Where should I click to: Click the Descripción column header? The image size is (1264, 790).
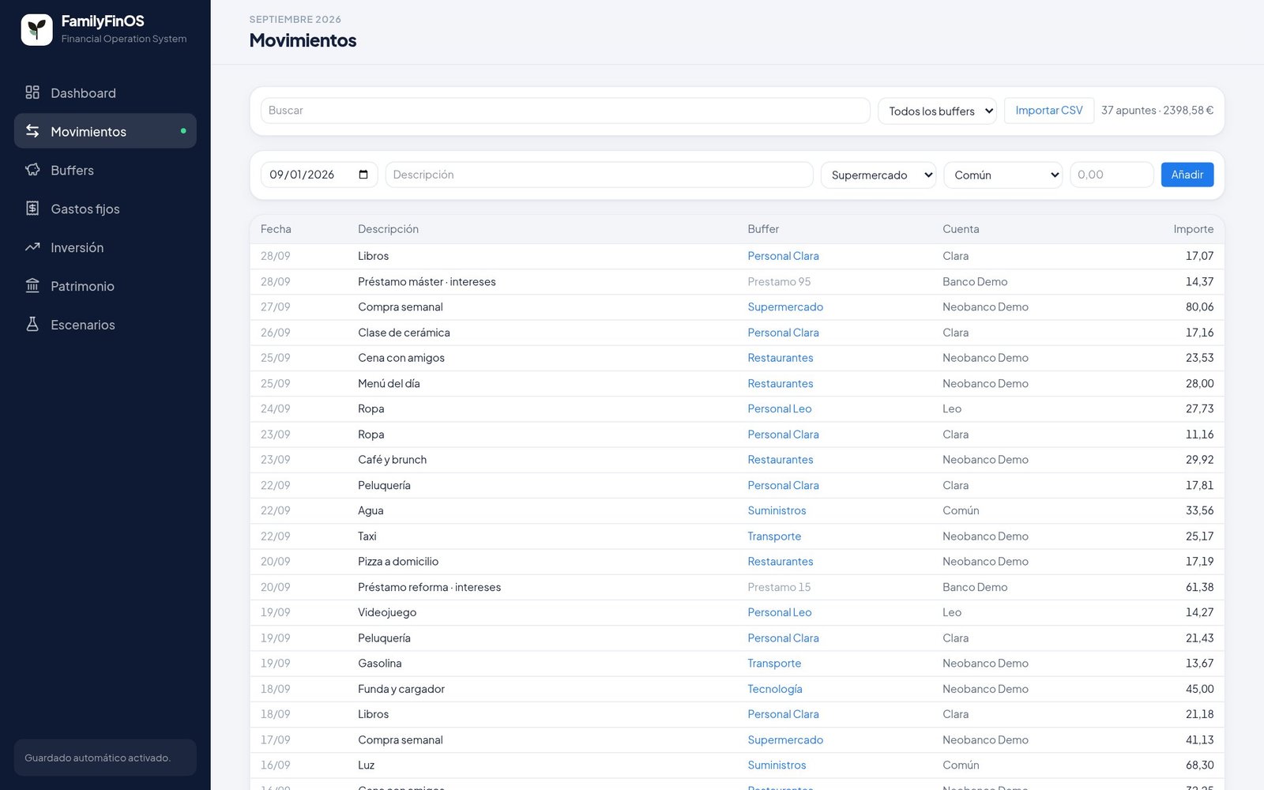pos(388,229)
